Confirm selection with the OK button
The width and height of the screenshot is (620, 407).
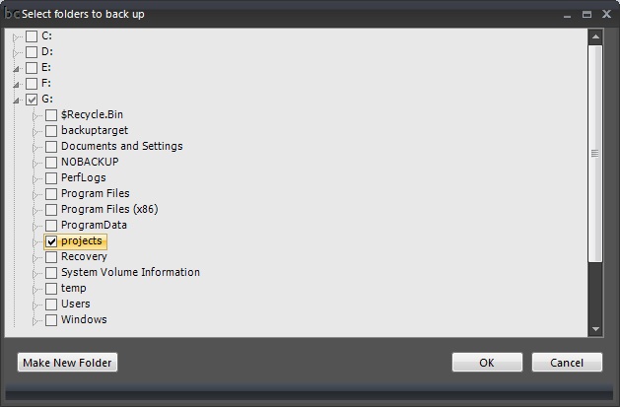click(x=487, y=363)
